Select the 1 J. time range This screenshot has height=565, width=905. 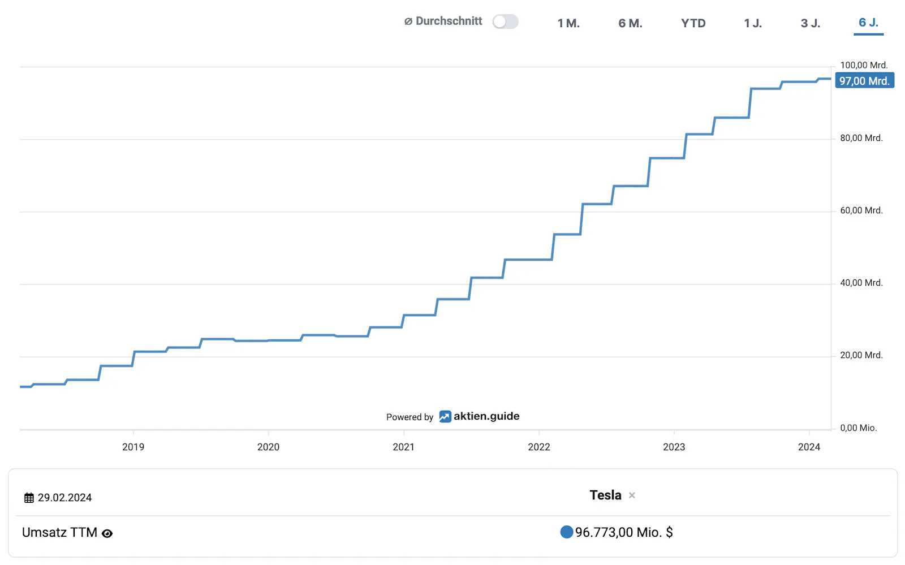[x=753, y=23]
